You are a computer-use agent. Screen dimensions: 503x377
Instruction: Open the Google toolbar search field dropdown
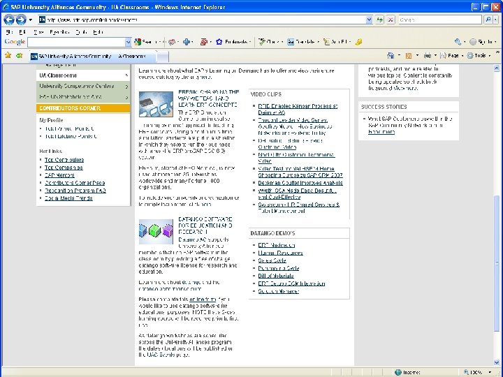[x=128, y=42]
